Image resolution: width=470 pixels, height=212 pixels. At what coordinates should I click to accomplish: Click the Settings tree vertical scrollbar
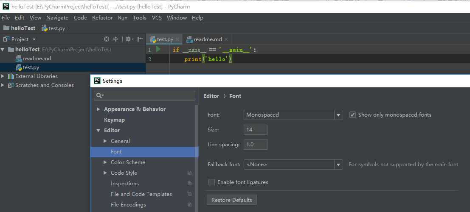[197, 159]
